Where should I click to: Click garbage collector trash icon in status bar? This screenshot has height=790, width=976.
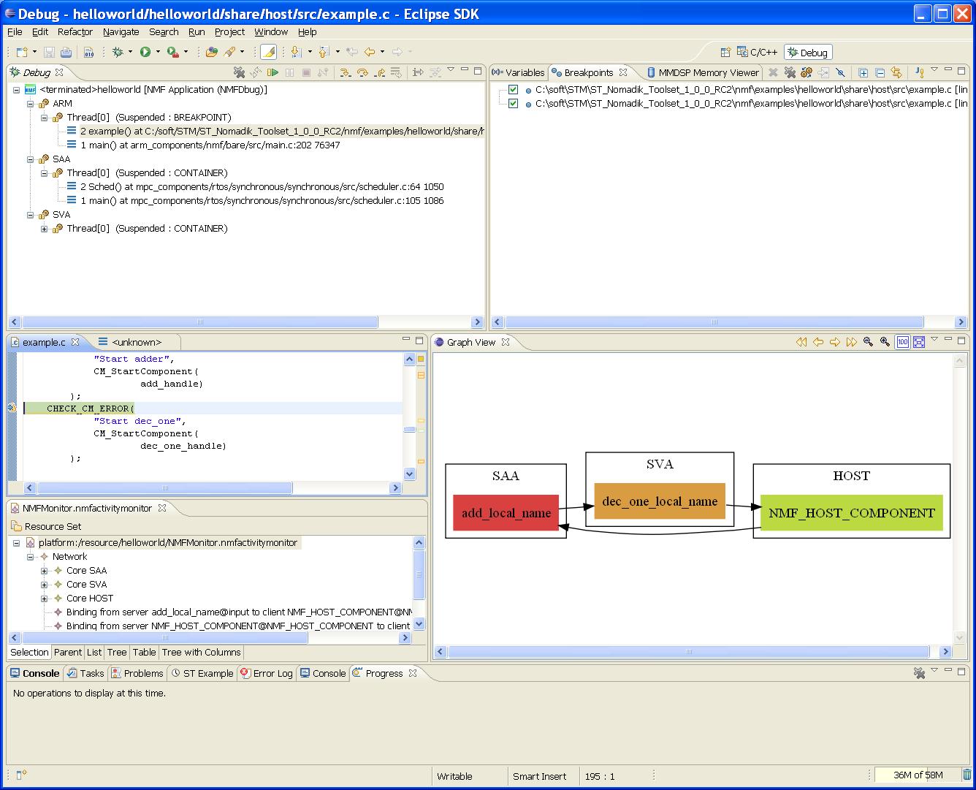967,775
